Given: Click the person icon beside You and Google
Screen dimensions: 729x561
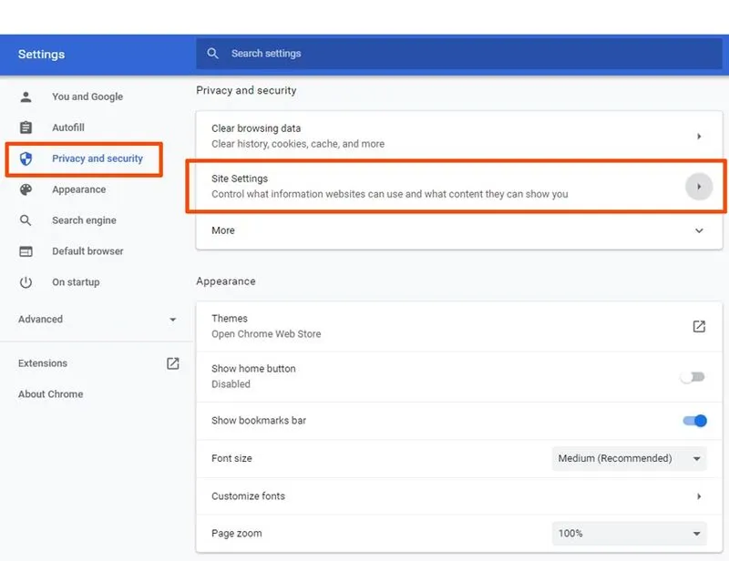Looking at the screenshot, I should [26, 97].
